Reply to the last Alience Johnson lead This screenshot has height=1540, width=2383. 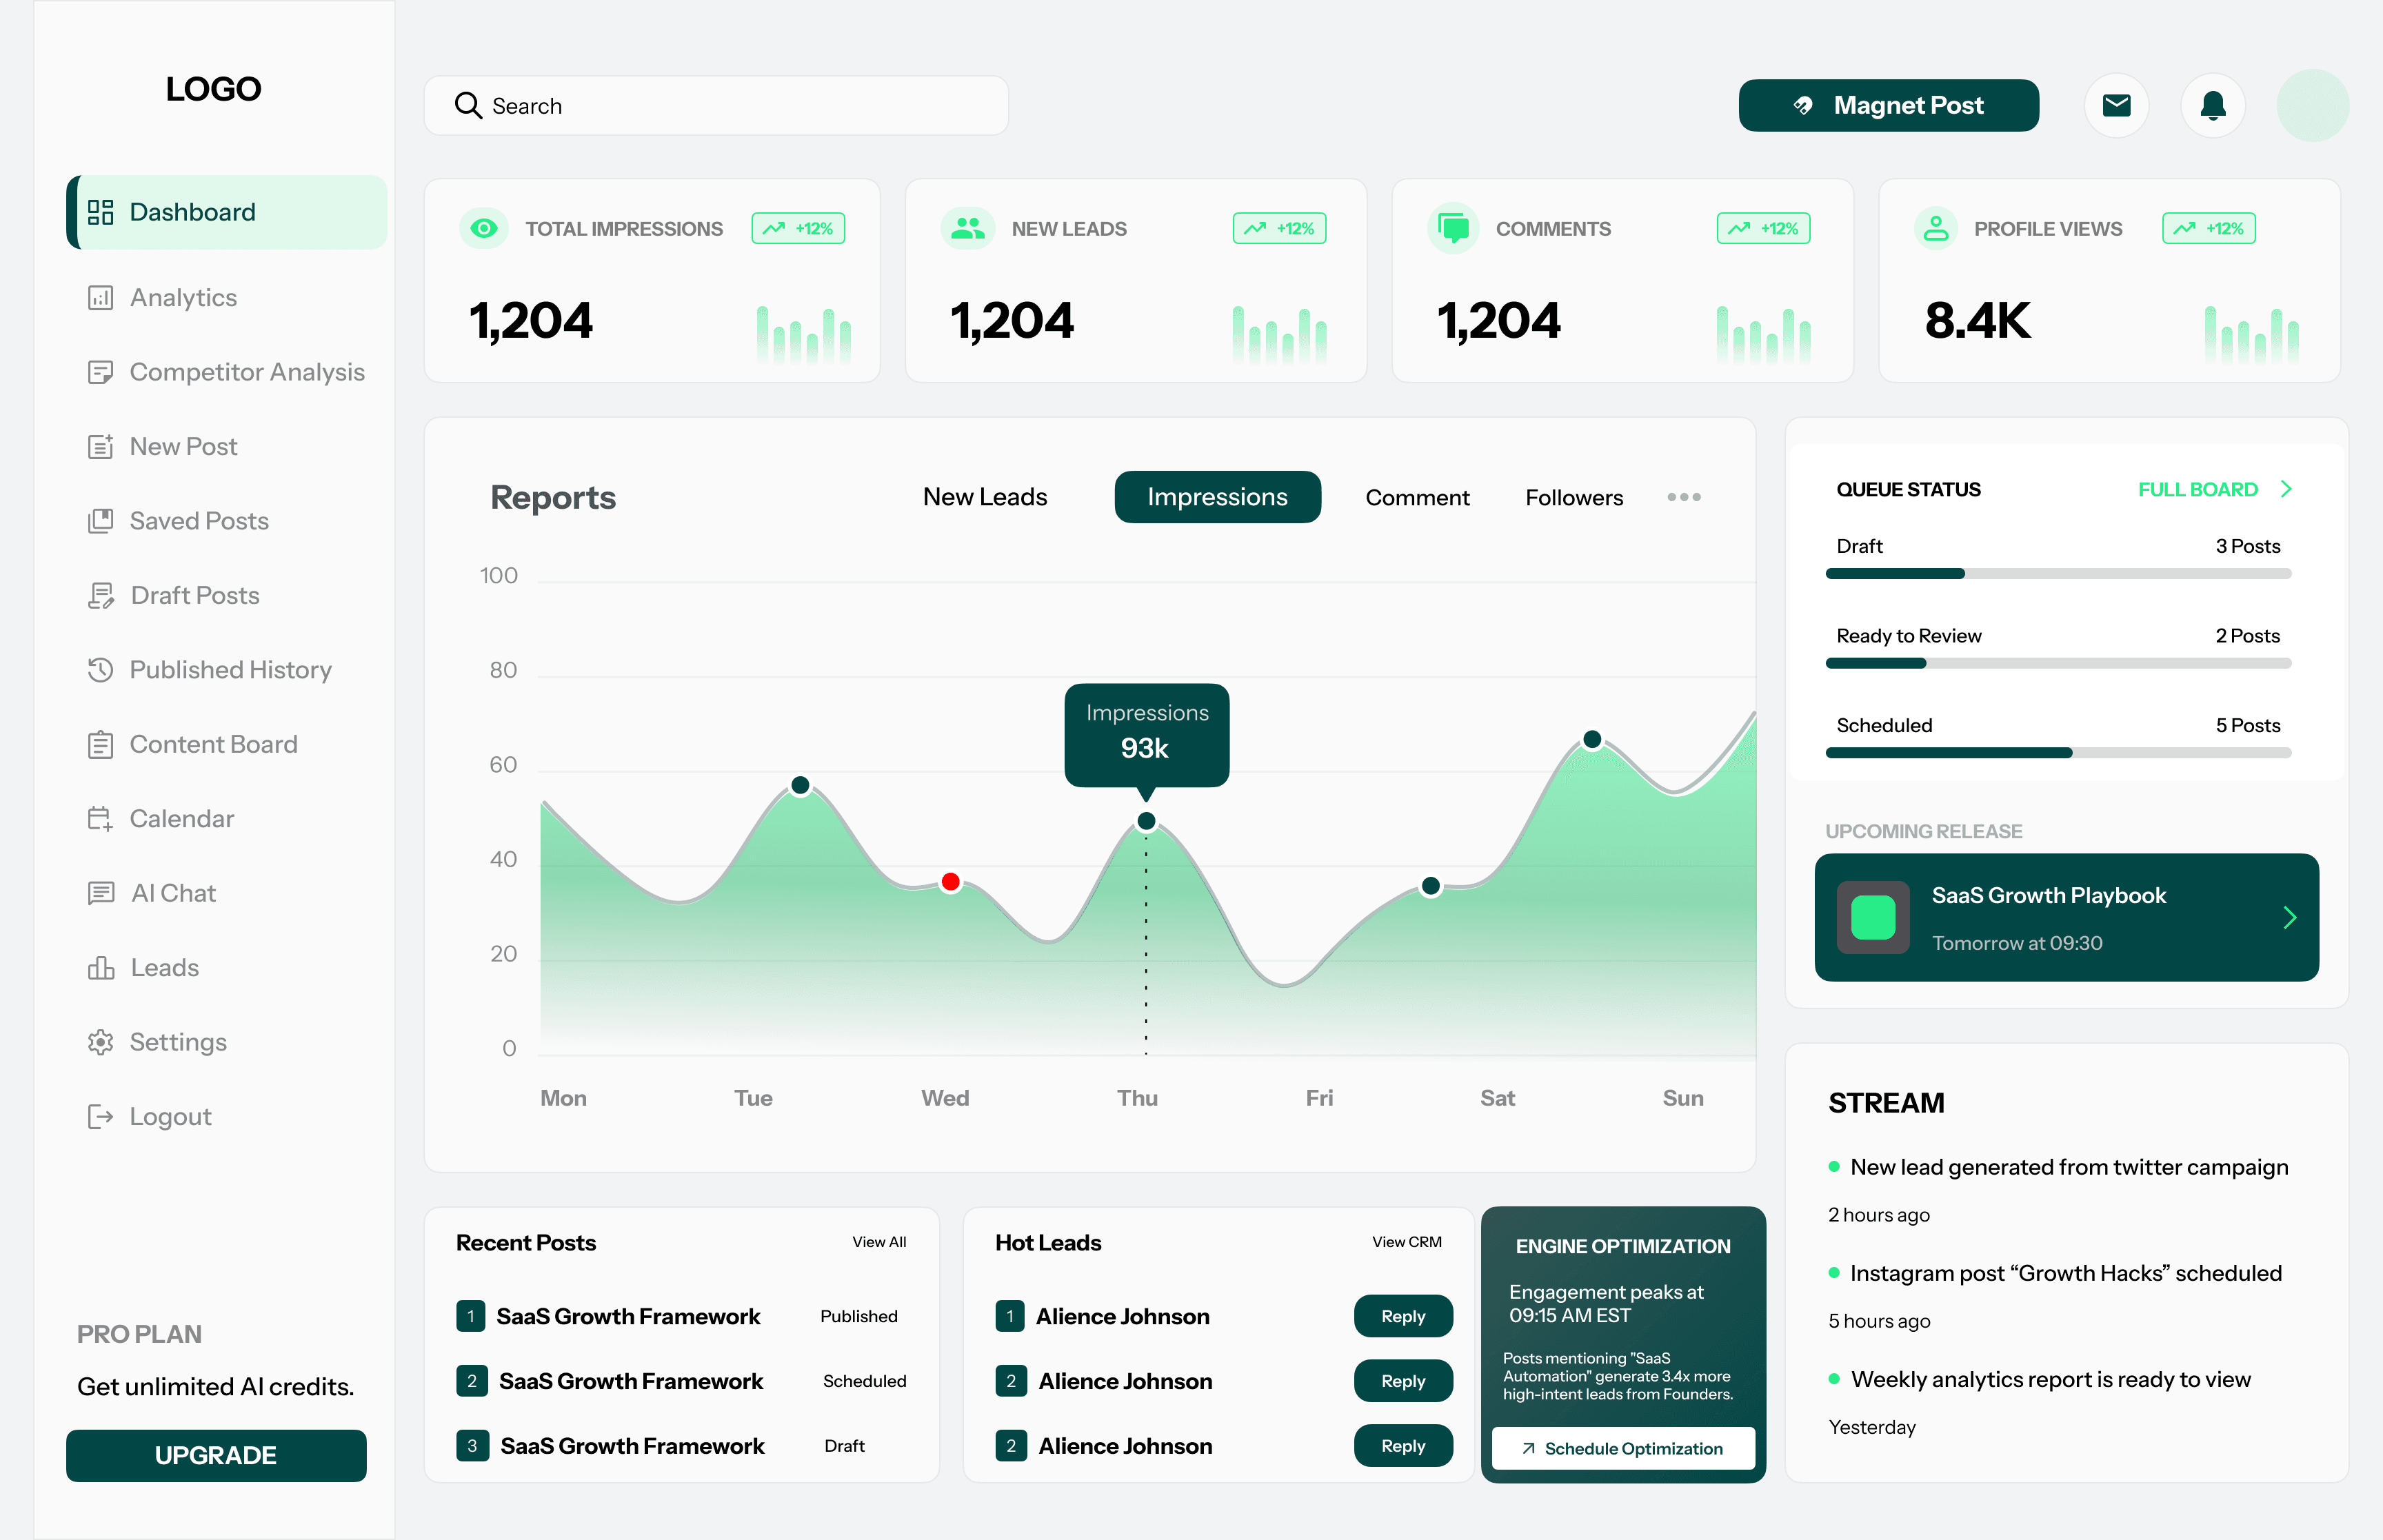coord(1403,1446)
